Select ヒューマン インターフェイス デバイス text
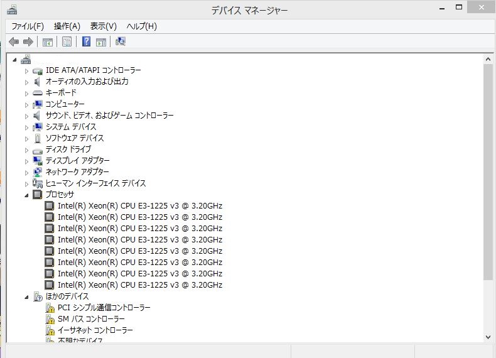 (x=95, y=183)
